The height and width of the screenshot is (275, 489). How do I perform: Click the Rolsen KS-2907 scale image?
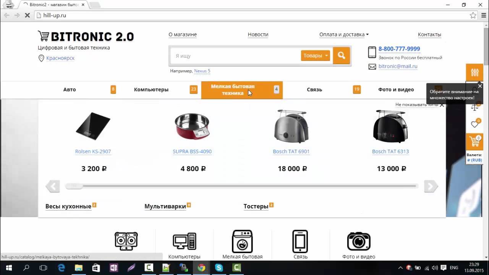pos(93,126)
